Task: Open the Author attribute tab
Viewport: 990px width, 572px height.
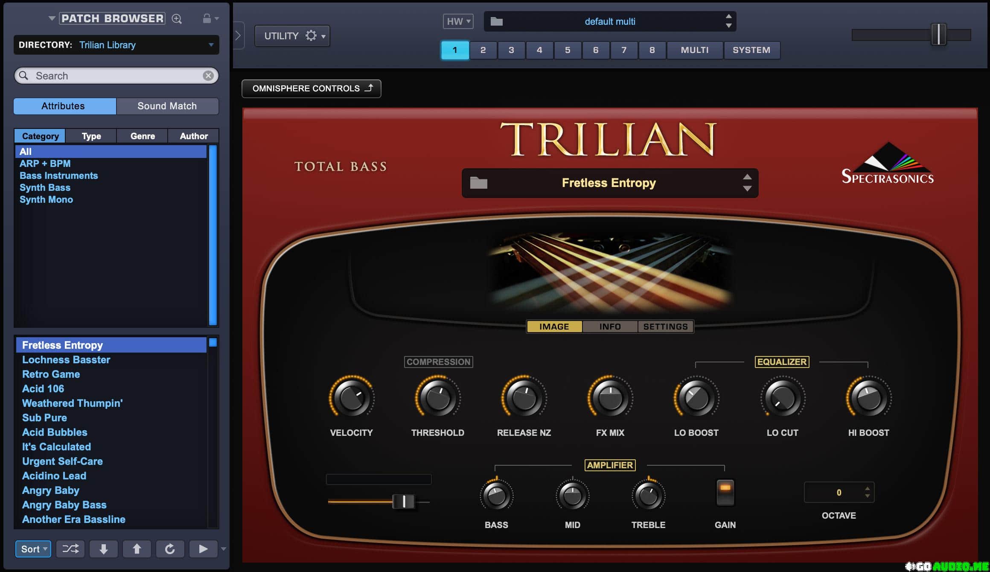Action: click(x=194, y=136)
